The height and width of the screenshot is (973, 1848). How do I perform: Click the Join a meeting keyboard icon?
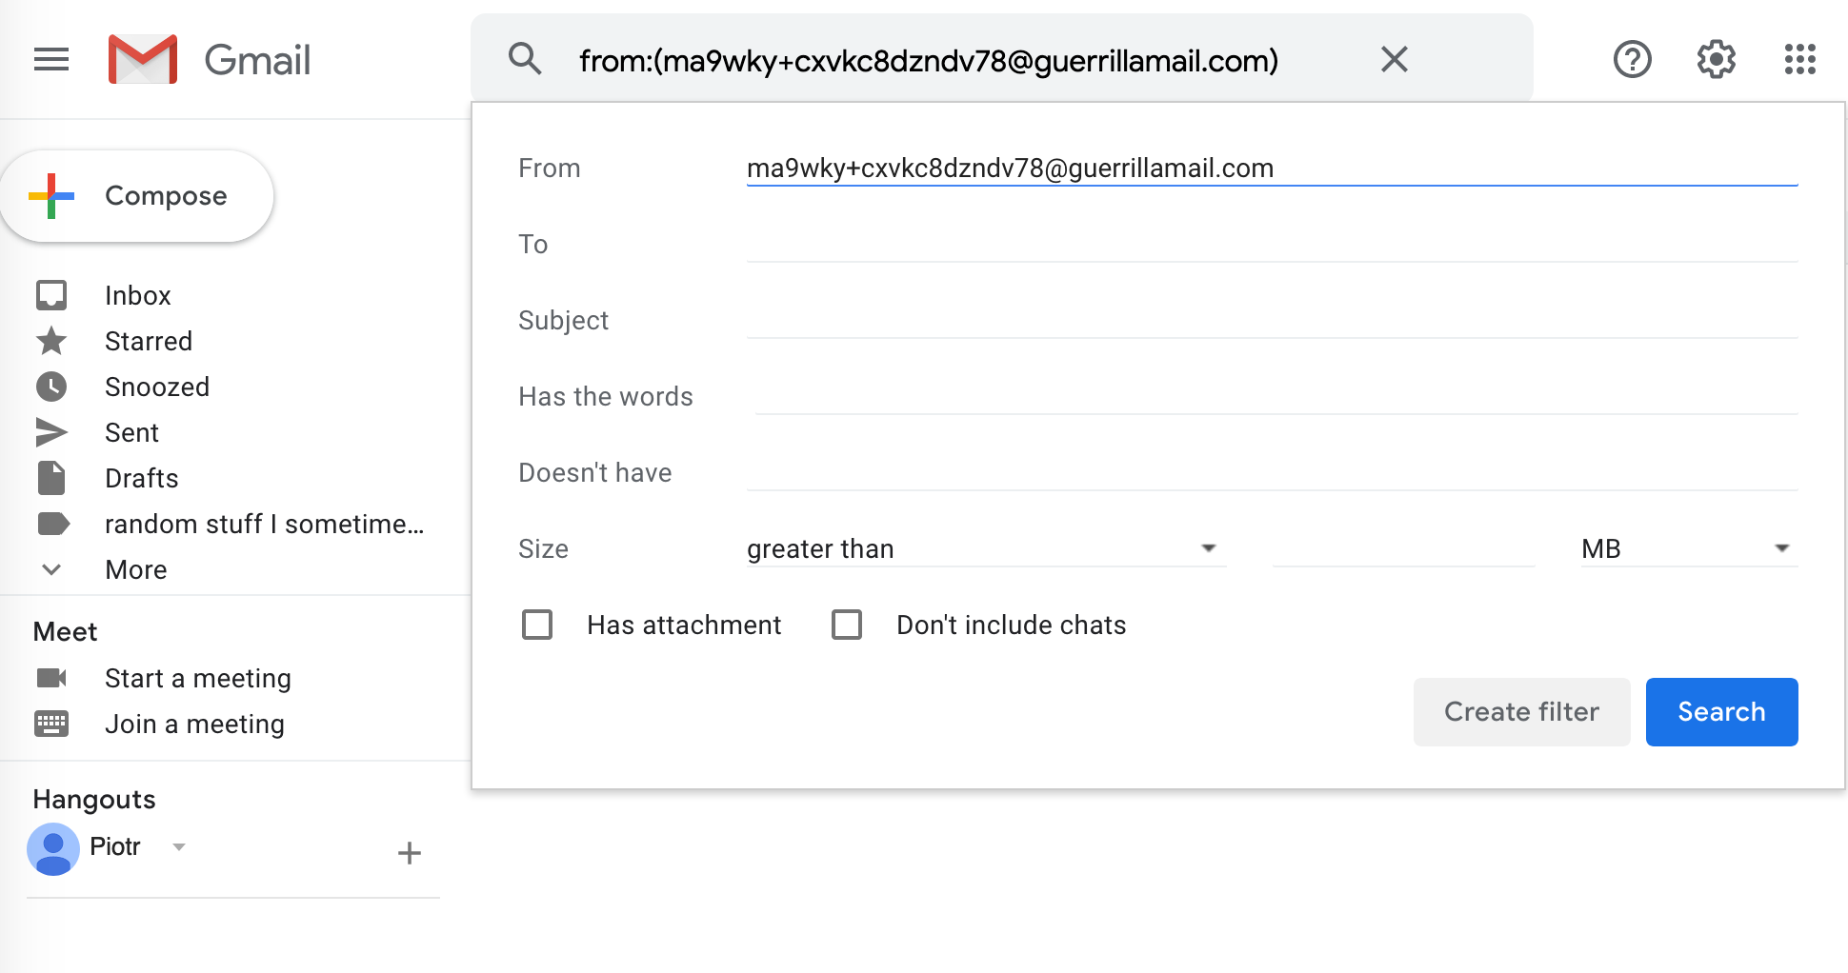click(x=51, y=724)
